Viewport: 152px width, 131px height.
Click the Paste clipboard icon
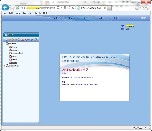coord(22,40)
